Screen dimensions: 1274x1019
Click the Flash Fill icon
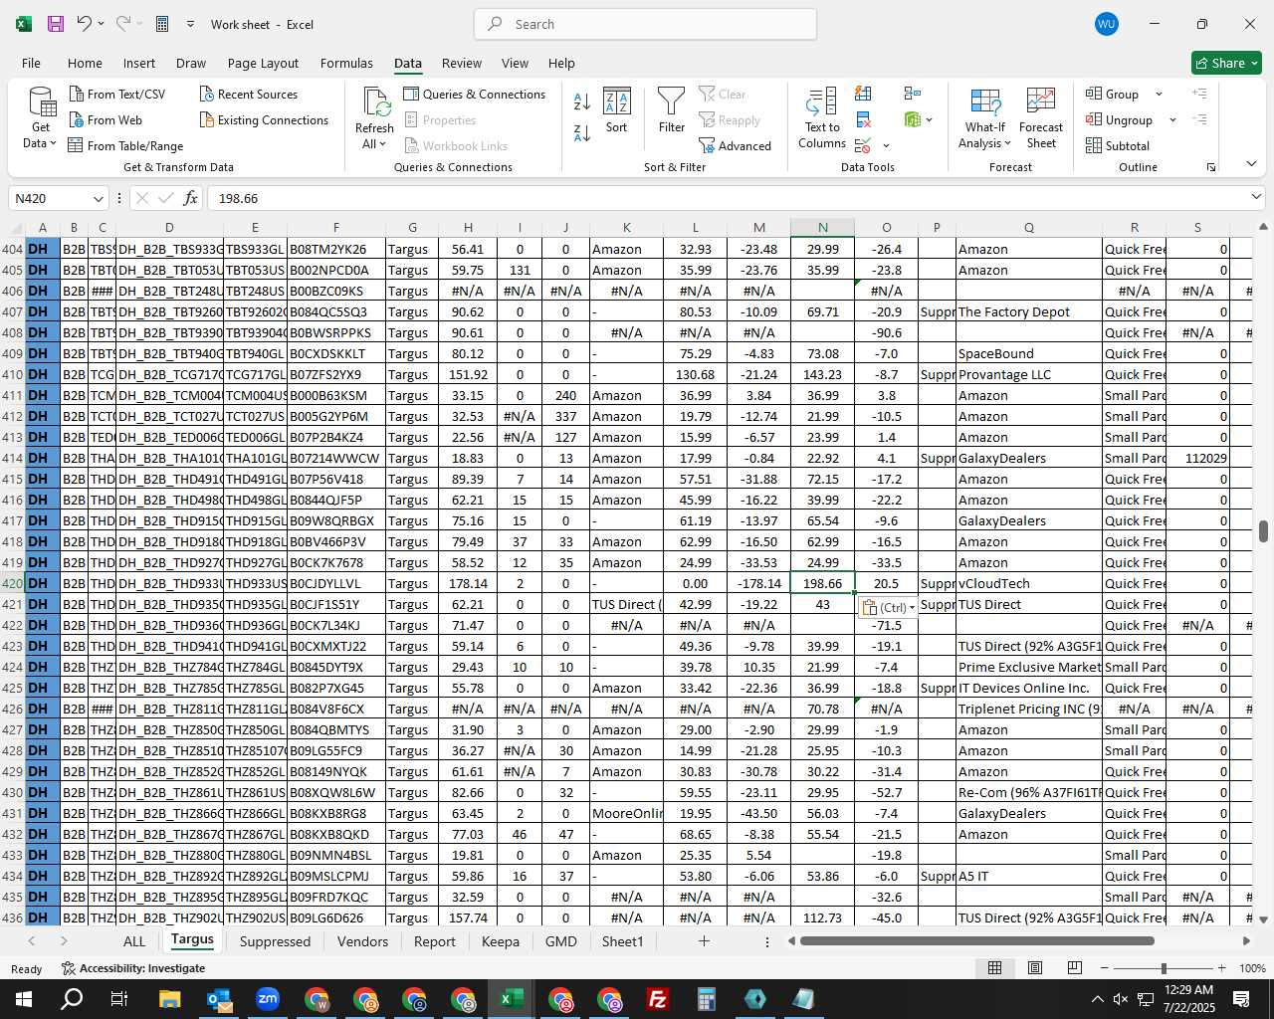pyautogui.click(x=863, y=94)
